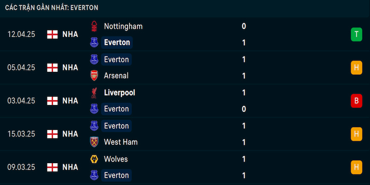The height and width of the screenshot is (185, 370).
Task: Click the Liverpool club crest
Action: [94, 93]
